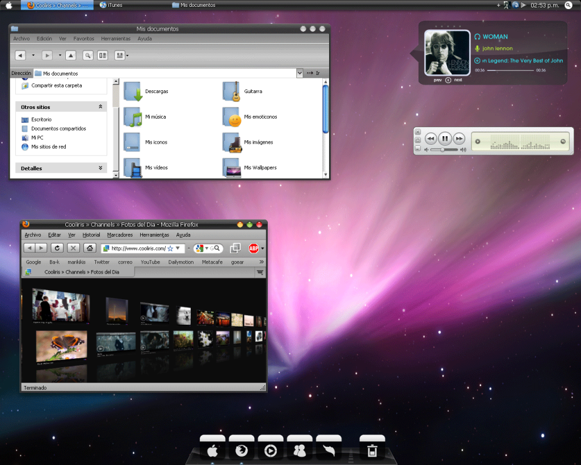This screenshot has height=465, width=581.
Task: Open the search pane in Mis documentos
Action: [88, 55]
